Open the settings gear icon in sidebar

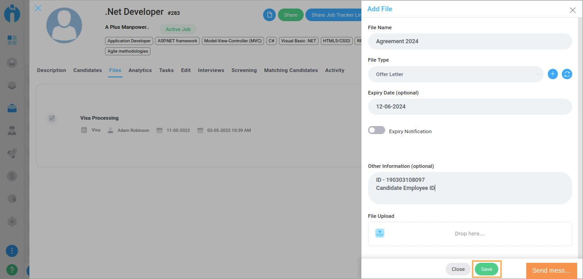12,221
